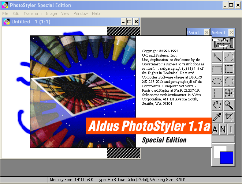Open the Help menu

[96, 14]
